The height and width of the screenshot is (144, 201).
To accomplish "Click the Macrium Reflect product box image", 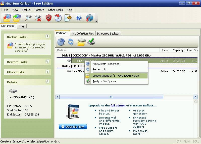I will 73,111.
